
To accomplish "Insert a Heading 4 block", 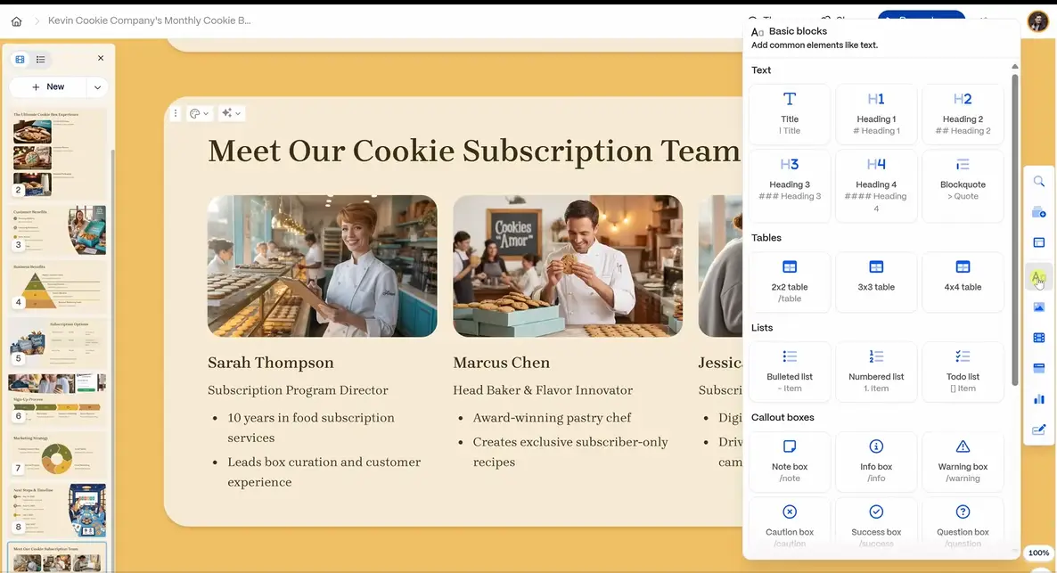I will pos(876,185).
